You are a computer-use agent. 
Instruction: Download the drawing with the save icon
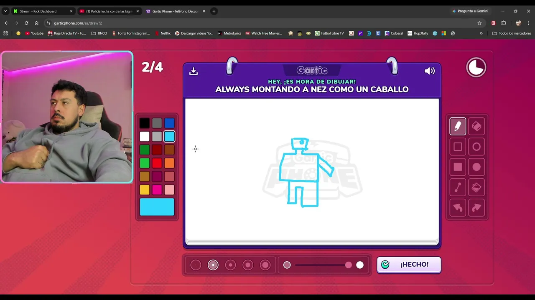(193, 71)
